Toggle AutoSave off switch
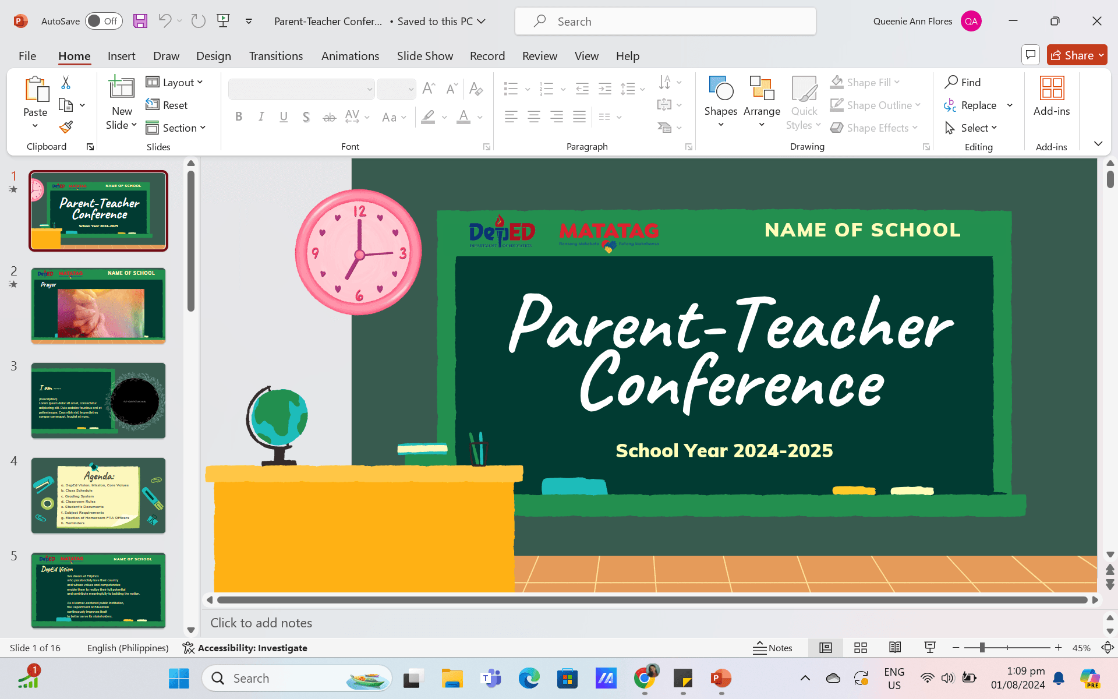This screenshot has width=1118, height=699. 104,20
